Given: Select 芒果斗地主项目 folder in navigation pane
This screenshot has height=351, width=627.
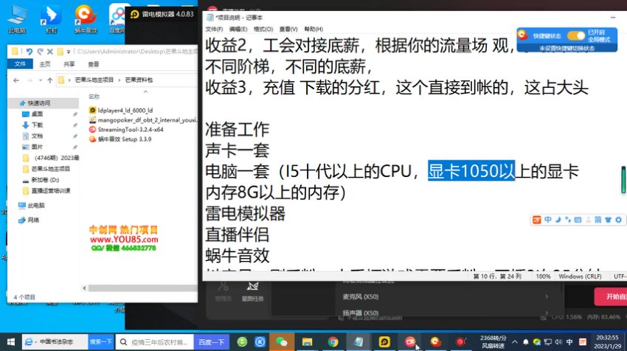Looking at the screenshot, I should click(x=46, y=169).
